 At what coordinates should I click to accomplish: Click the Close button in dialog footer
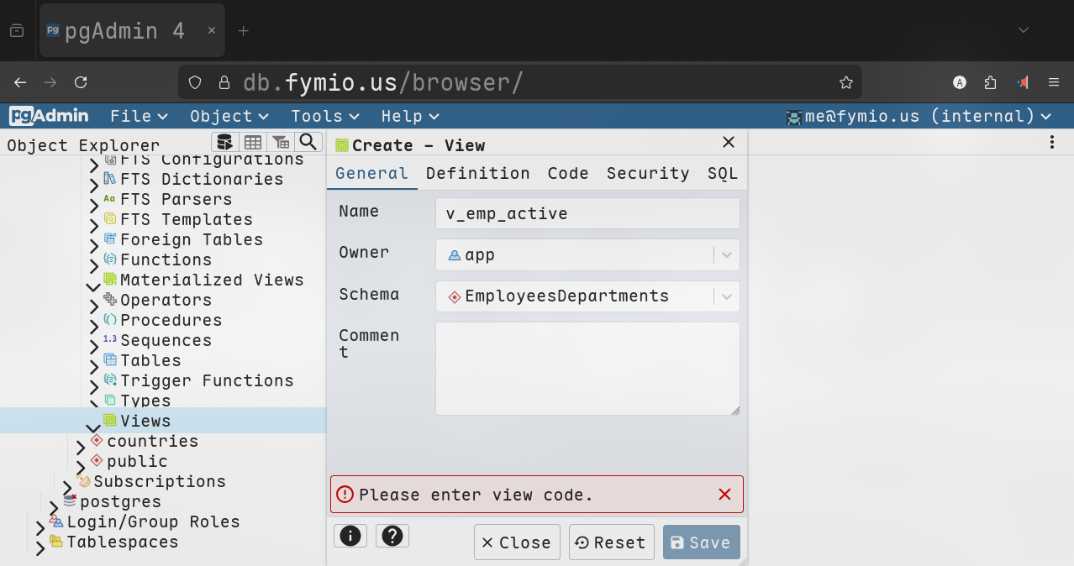click(516, 542)
